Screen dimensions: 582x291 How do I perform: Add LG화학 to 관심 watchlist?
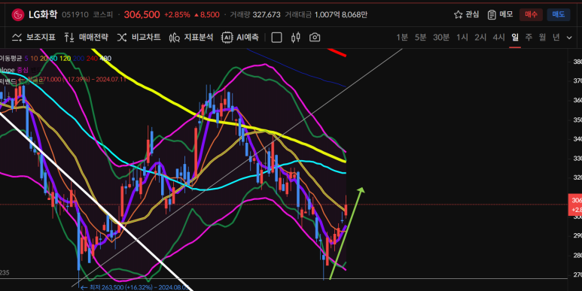pyautogui.click(x=467, y=14)
